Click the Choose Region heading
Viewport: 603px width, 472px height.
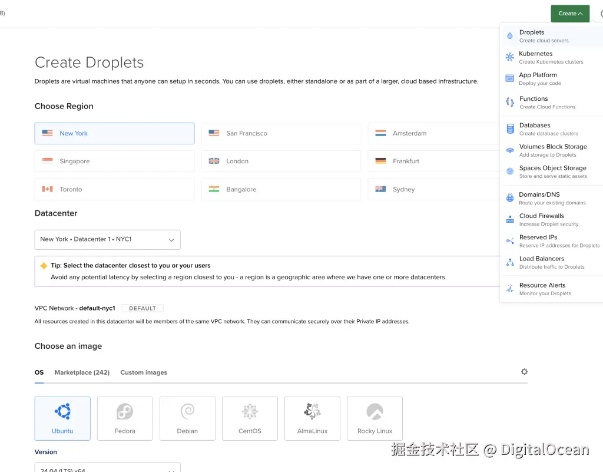pyautogui.click(x=64, y=106)
